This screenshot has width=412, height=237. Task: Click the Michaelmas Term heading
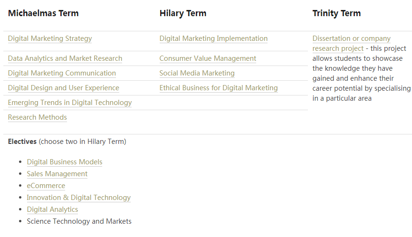coord(43,13)
